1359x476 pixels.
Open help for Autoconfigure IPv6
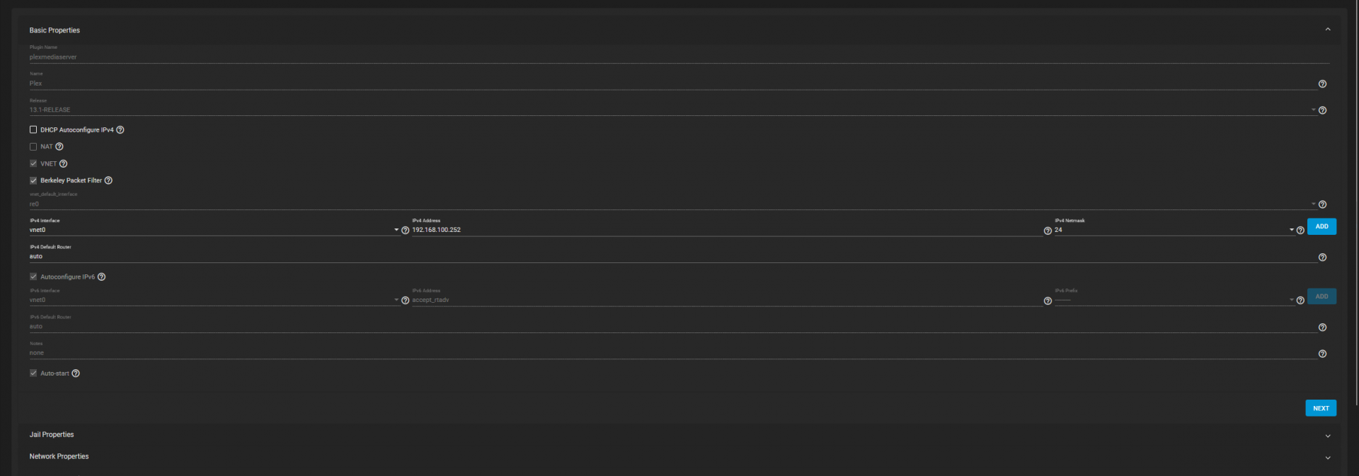coord(101,277)
